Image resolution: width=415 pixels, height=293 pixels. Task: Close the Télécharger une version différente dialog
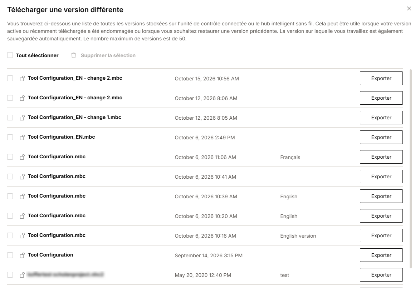(409, 9)
